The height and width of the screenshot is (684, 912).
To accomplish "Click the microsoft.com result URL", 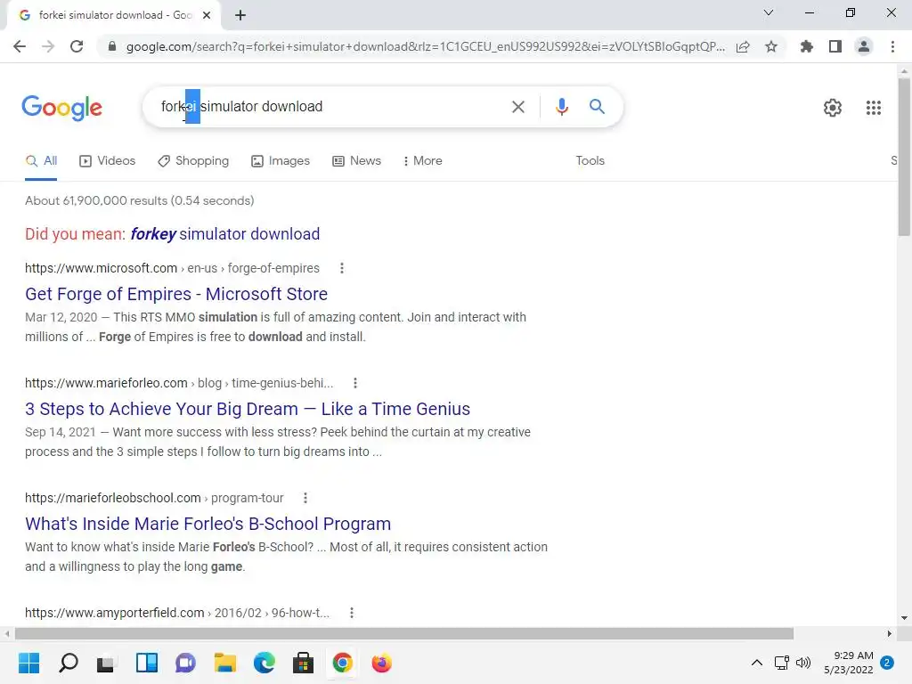I will 172,268.
